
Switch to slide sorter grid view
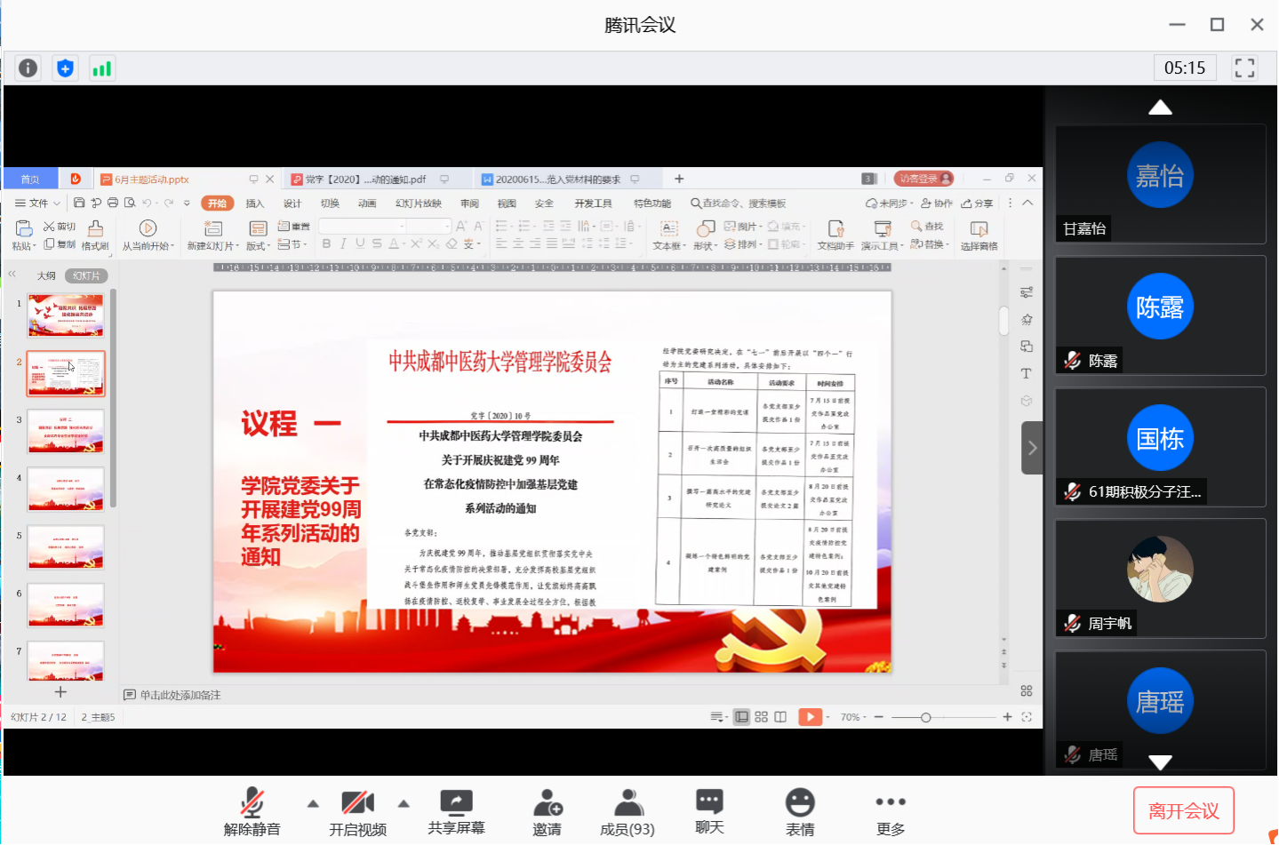click(x=762, y=717)
